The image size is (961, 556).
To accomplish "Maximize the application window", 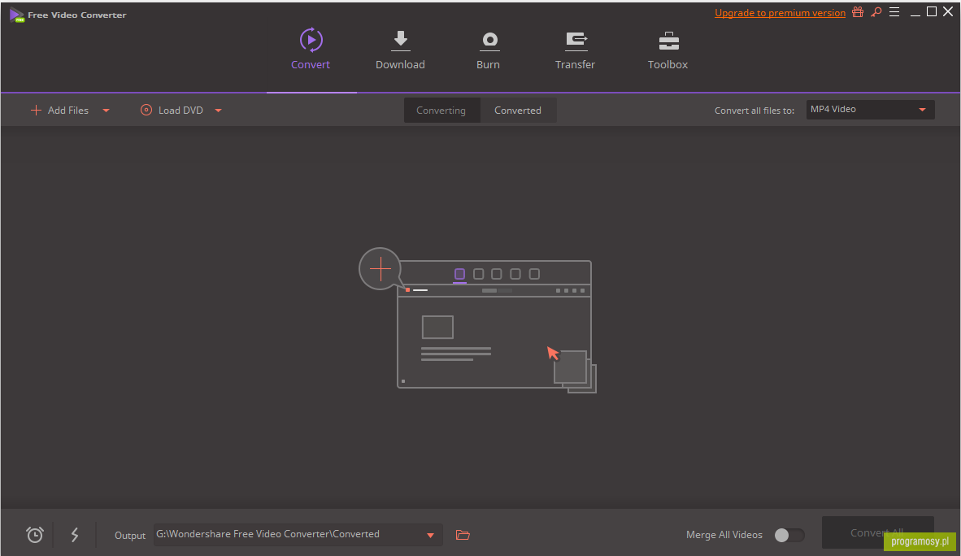I will pos(932,11).
